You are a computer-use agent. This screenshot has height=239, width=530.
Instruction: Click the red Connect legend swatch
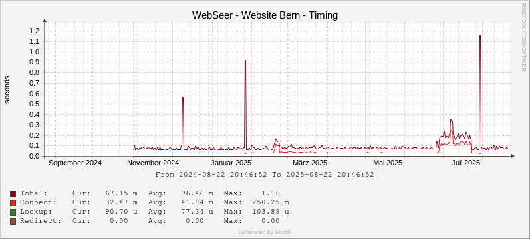click(x=13, y=203)
